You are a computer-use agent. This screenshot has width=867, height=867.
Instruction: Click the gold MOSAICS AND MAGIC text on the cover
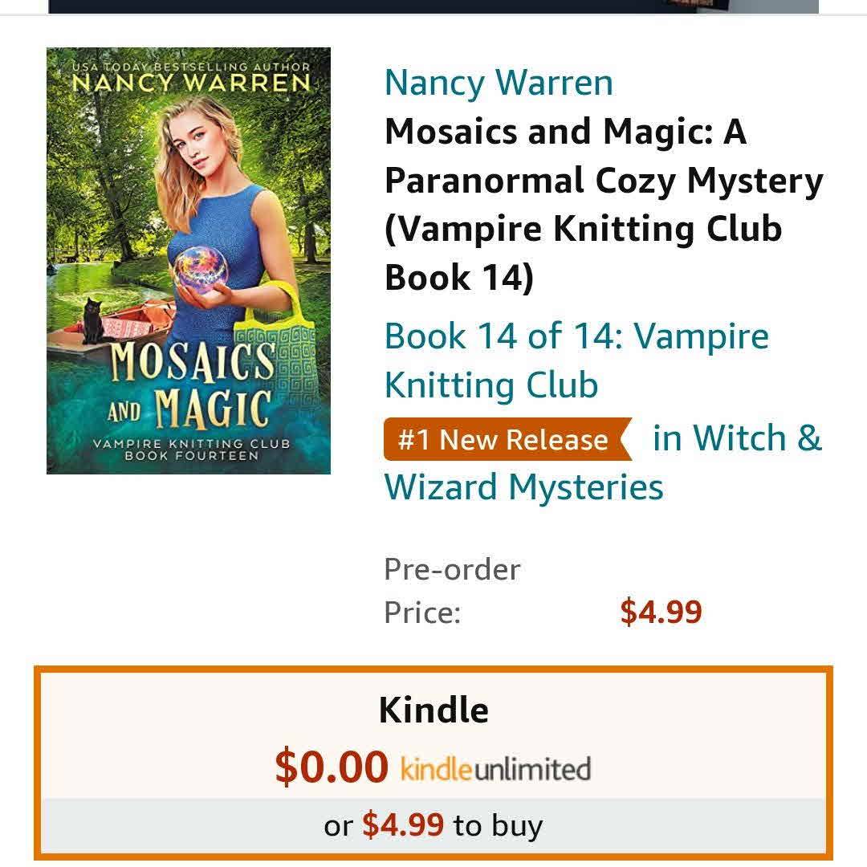191,385
